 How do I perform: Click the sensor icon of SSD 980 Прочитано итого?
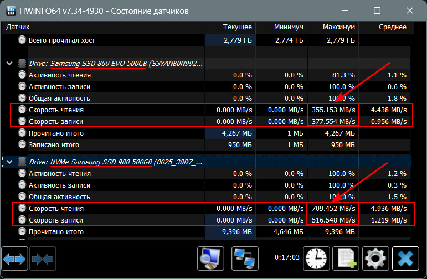tap(22, 231)
